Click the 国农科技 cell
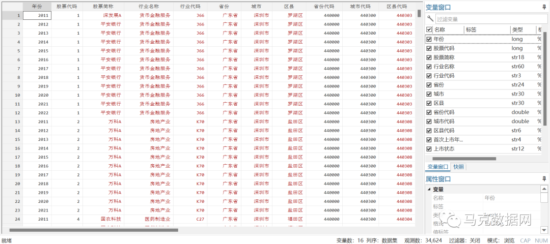This screenshot has height=244, width=550. coord(103,219)
